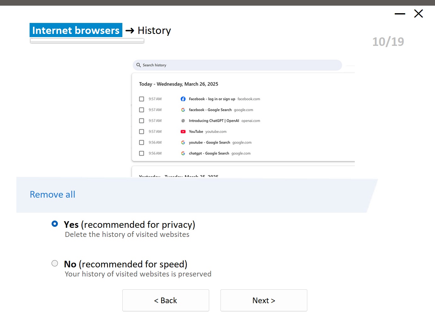The image size is (435, 317).
Task: Click the Facebook favicon in history list
Action: click(x=183, y=99)
